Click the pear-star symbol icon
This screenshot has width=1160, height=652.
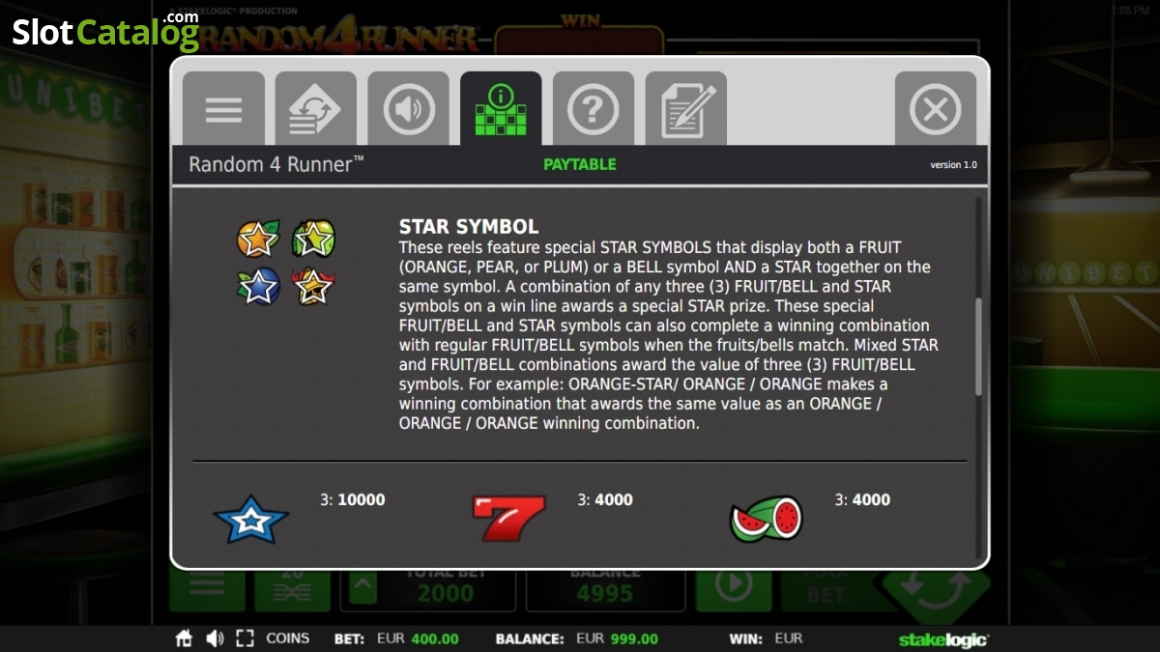[313, 239]
